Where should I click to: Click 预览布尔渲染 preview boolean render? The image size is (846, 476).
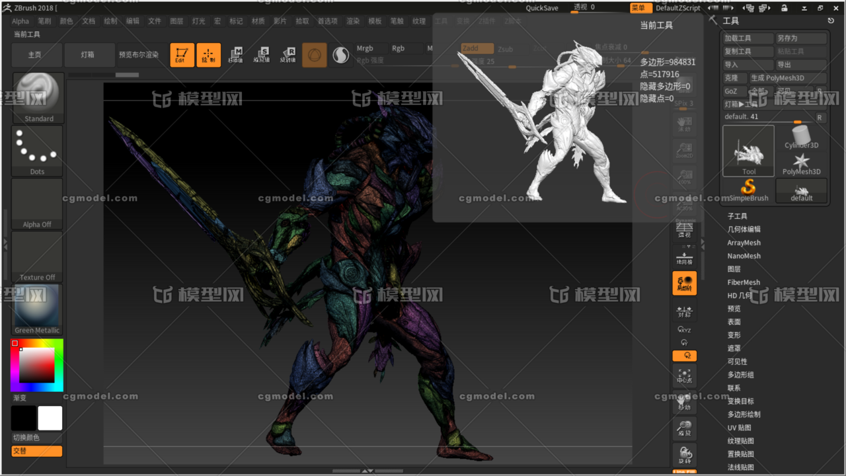(139, 55)
